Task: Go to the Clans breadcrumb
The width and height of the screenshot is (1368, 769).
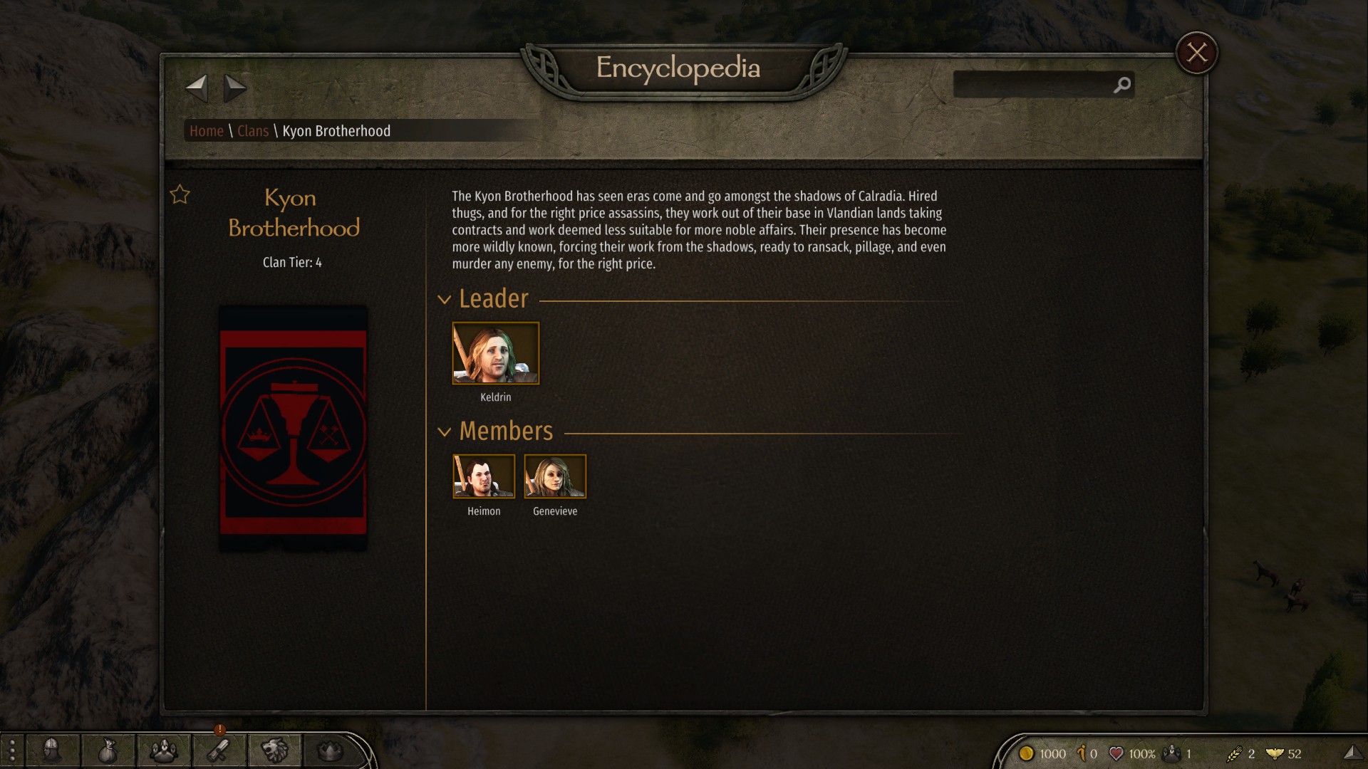Action: pyautogui.click(x=253, y=131)
